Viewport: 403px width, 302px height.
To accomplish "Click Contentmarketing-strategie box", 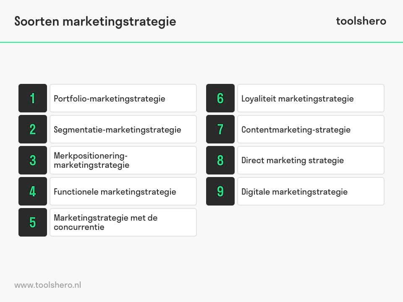I will click(x=311, y=129).
